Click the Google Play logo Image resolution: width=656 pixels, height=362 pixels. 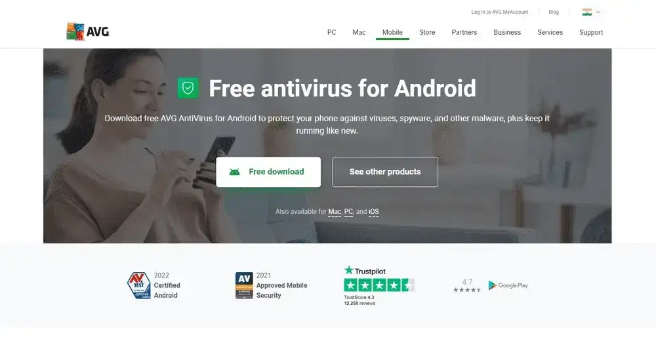coord(508,285)
